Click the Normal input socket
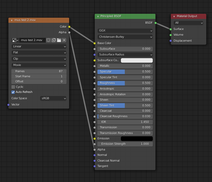This screenshot has width=212, height=182. [95, 155]
